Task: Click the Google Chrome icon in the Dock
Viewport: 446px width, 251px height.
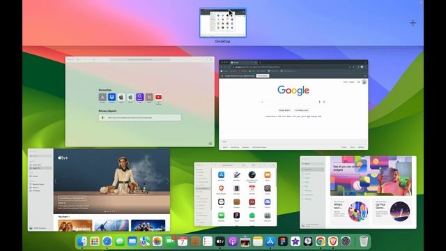Action: point(321,241)
